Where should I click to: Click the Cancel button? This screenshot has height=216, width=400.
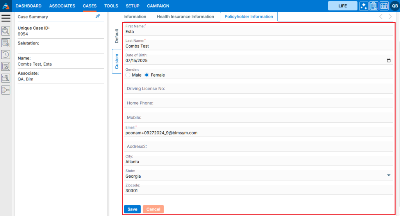pyautogui.click(x=153, y=209)
